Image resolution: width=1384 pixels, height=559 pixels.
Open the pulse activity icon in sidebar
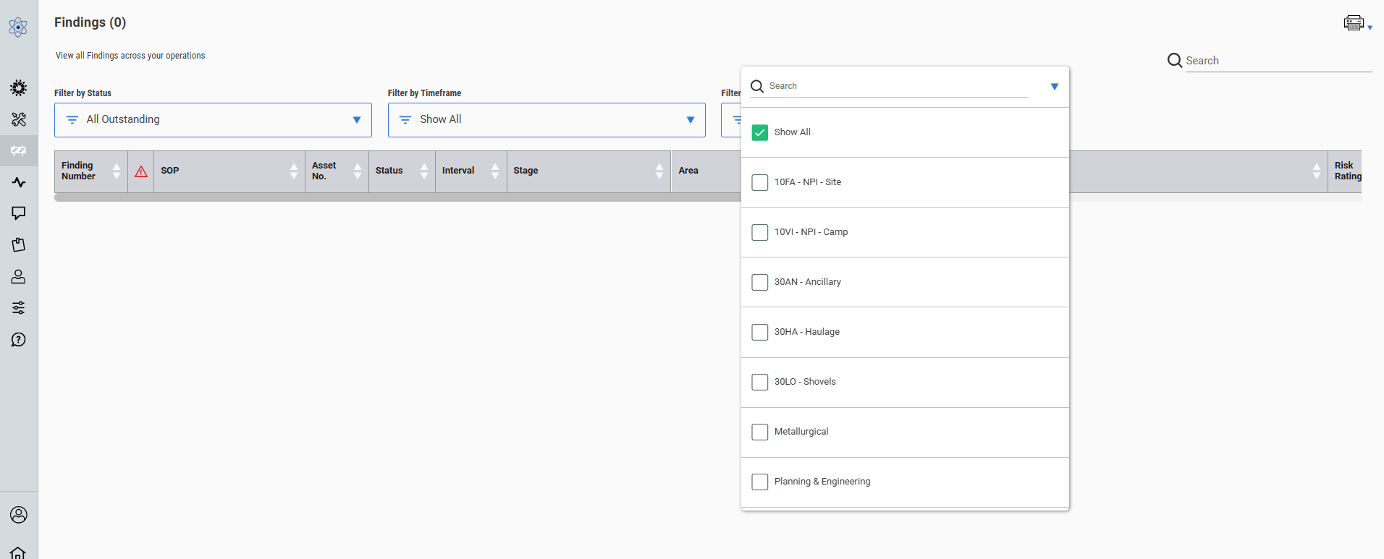[19, 182]
